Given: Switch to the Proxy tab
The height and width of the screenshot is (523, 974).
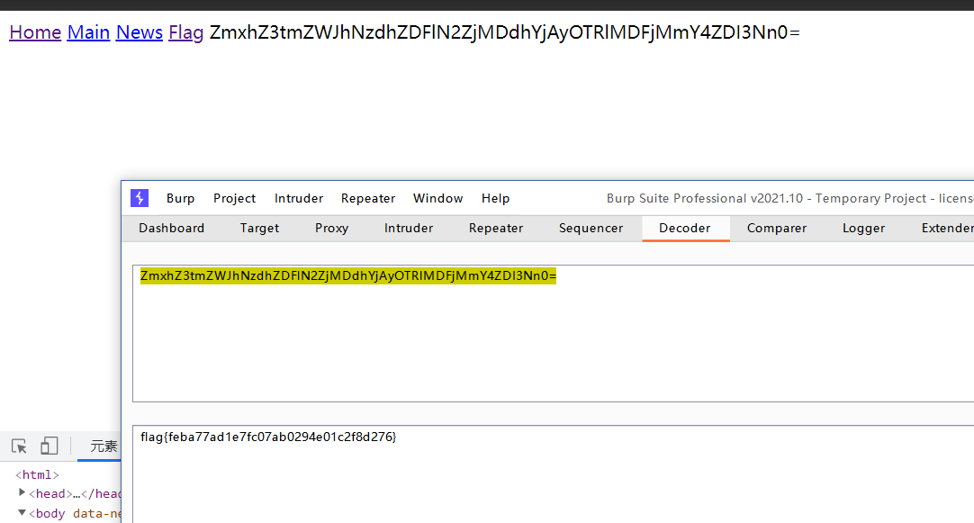Looking at the screenshot, I should point(331,228).
